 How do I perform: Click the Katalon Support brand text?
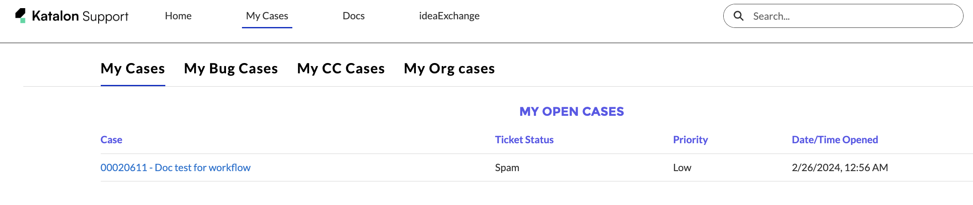[x=80, y=16]
